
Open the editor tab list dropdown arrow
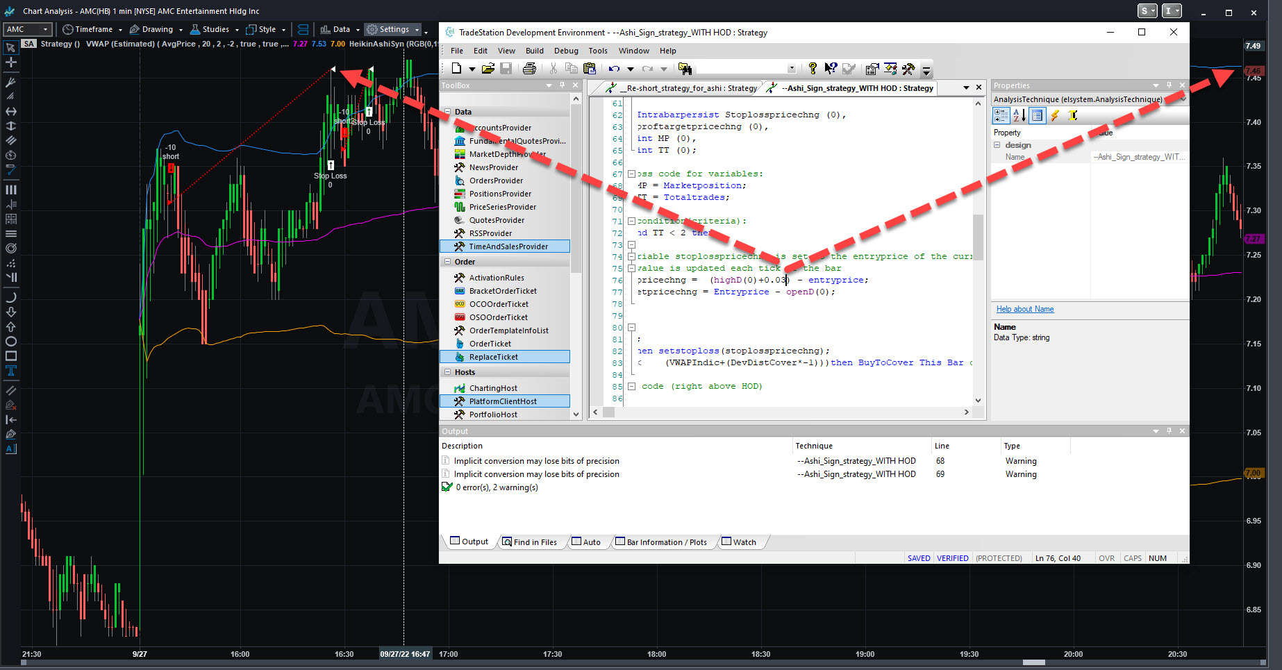pyautogui.click(x=966, y=87)
